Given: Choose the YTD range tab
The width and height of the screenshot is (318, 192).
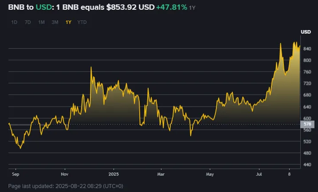Looking at the screenshot, I should point(82,22).
